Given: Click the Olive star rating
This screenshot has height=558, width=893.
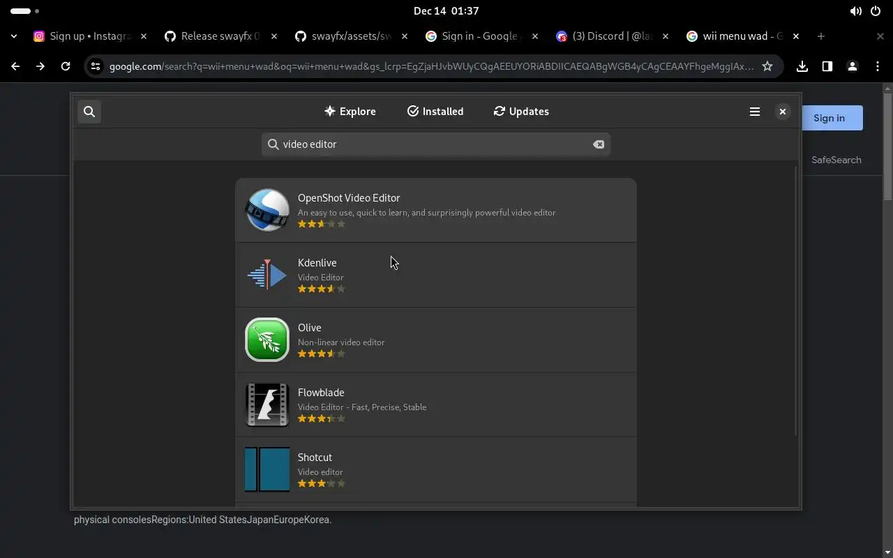Looking at the screenshot, I should (x=322, y=354).
